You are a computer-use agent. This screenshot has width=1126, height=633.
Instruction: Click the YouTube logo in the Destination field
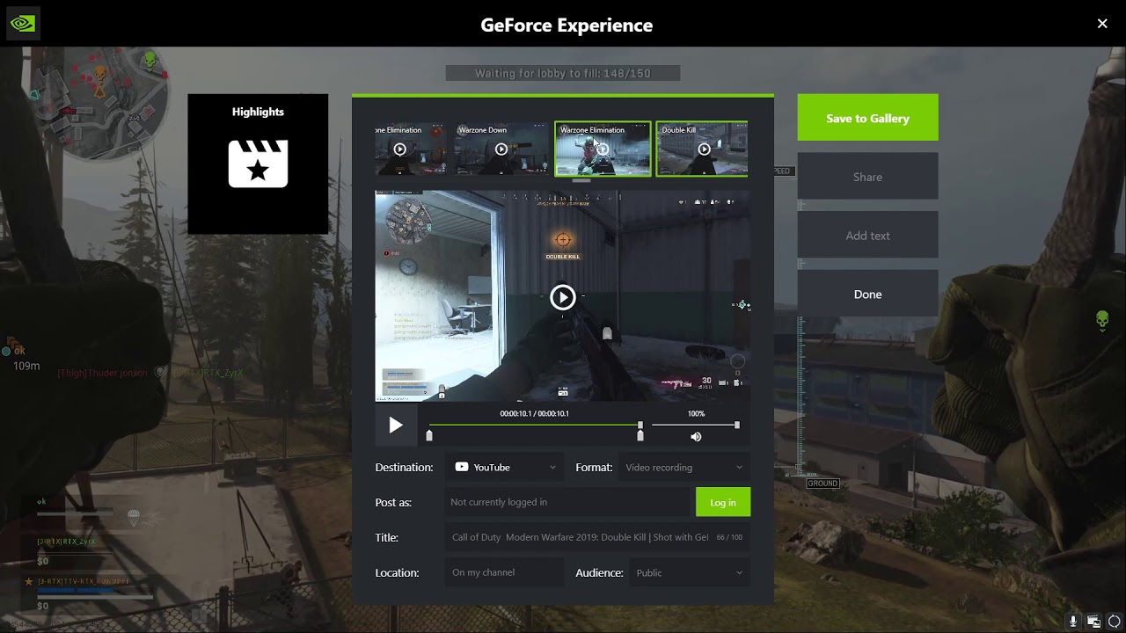(x=462, y=467)
